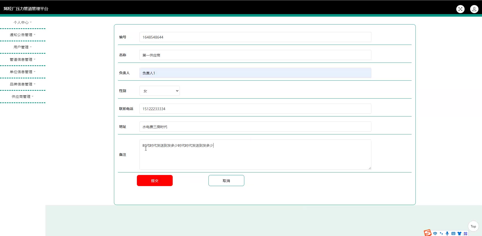Click the 负责人 field label
This screenshot has height=236, width=482.
click(x=124, y=73)
